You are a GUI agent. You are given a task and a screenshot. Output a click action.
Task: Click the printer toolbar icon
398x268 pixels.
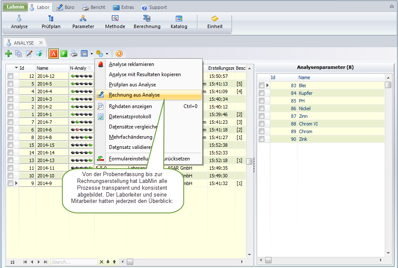pos(74,54)
